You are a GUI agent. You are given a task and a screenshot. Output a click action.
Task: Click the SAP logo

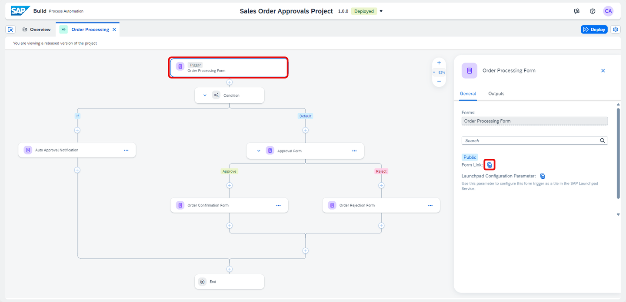(x=20, y=11)
